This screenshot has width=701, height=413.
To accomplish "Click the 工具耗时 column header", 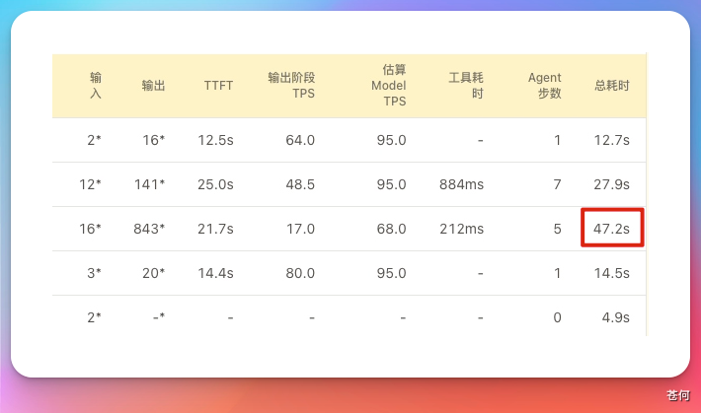I will coord(466,86).
